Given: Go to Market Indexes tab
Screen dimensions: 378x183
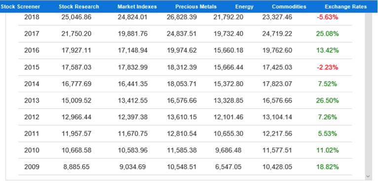Looking at the screenshot, I should click(x=137, y=6).
